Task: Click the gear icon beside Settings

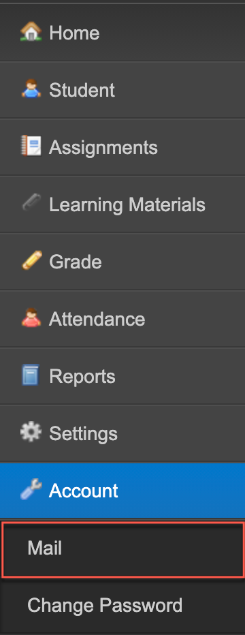Action: (x=31, y=433)
